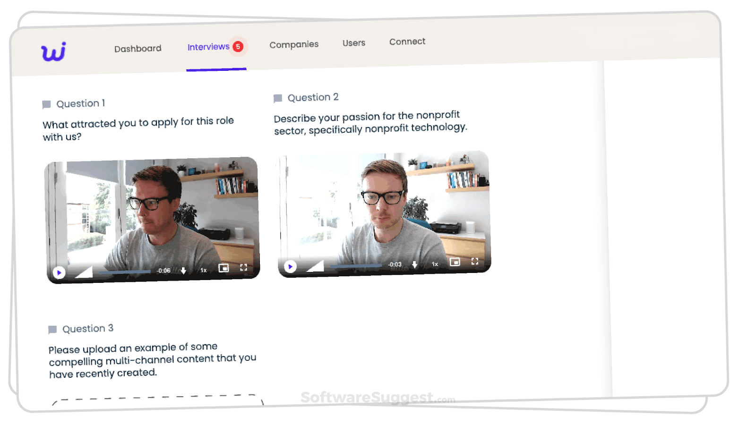Navigate to the Users section
756x425 pixels.
(x=353, y=43)
